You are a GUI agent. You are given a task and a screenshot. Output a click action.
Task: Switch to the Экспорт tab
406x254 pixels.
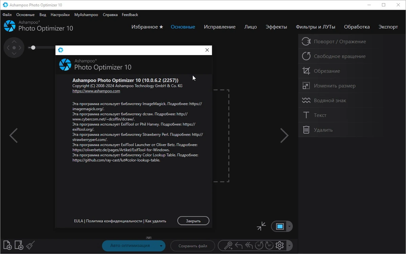pyautogui.click(x=388, y=27)
